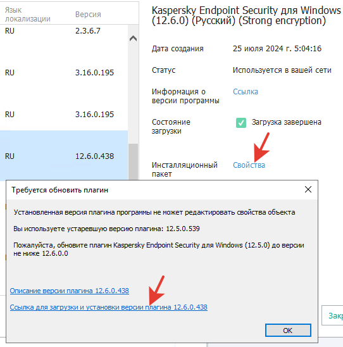The width and height of the screenshot is (343, 347).
Task: Click the Загрузка завершена status text
Action: (286, 122)
